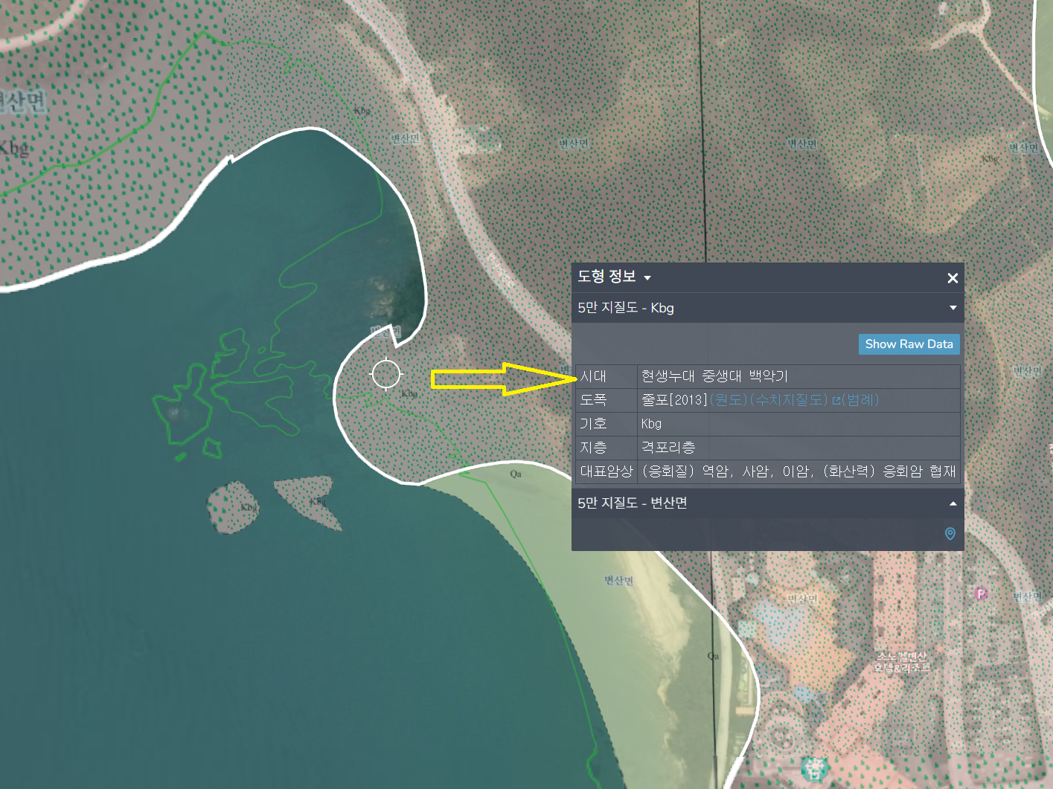Click the small round Kbg islet on the left
This screenshot has height=789, width=1053.
pyautogui.click(x=231, y=507)
